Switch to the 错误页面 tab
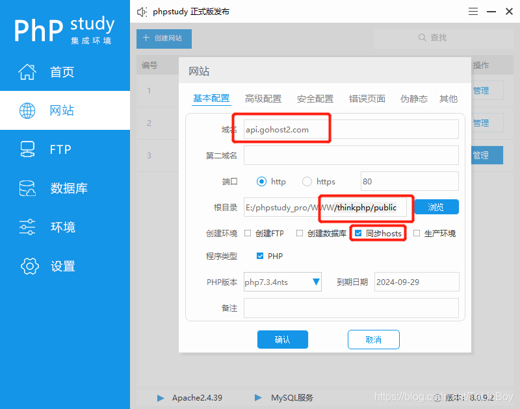 click(367, 99)
